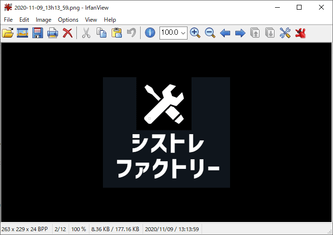
Task: Click the 2020/11/09 / 13:13:59 date entry
Action: (172, 229)
